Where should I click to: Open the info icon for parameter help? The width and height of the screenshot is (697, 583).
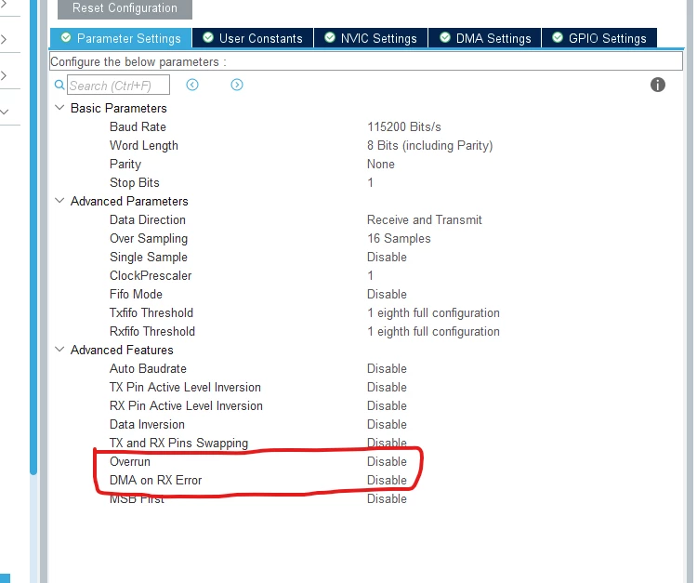pos(657,85)
